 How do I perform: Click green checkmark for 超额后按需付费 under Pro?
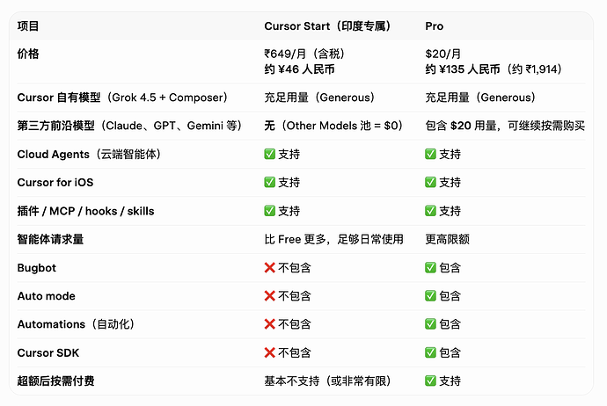(x=430, y=381)
